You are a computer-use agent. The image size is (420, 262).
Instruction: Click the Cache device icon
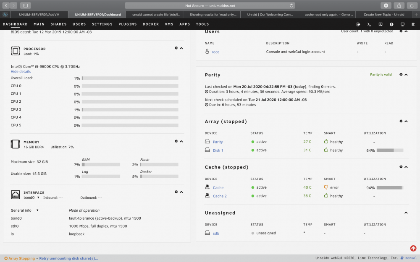point(207,187)
